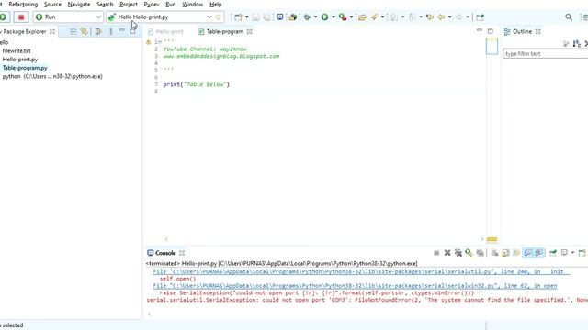Image resolution: width=588 pixels, height=330 pixels.
Task: Open the serialutil.py line 240 traceback link
Action: (x=361, y=271)
